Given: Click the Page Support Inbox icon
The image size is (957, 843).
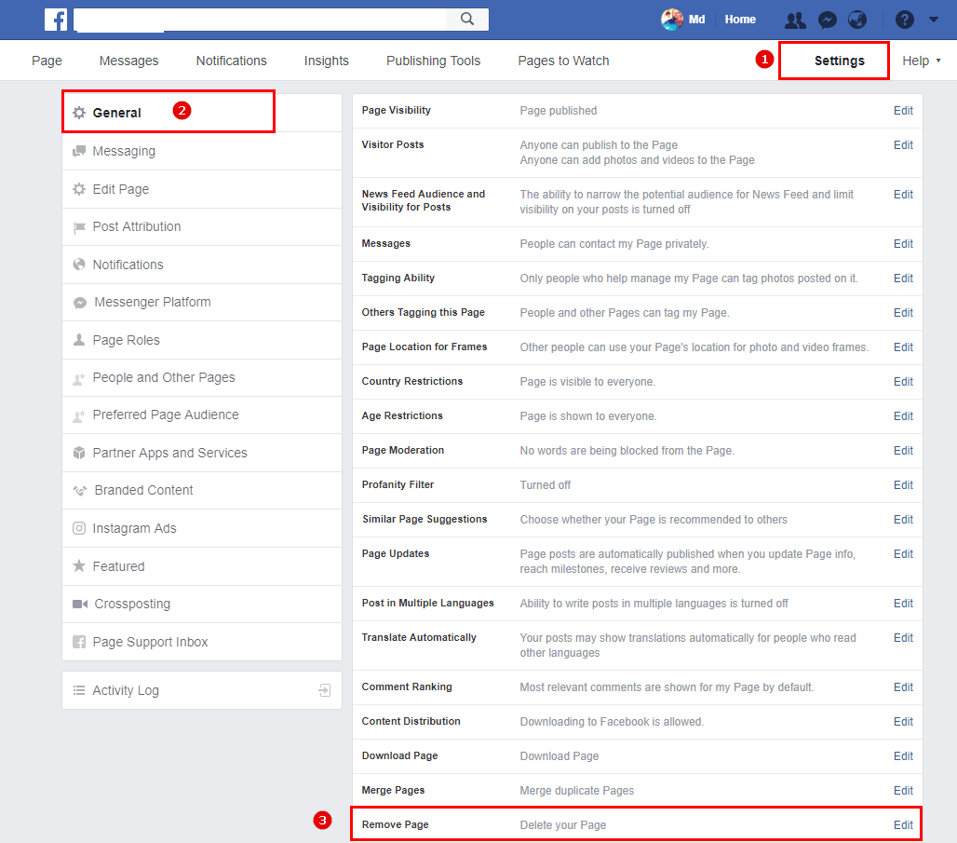Looking at the screenshot, I should coord(79,642).
